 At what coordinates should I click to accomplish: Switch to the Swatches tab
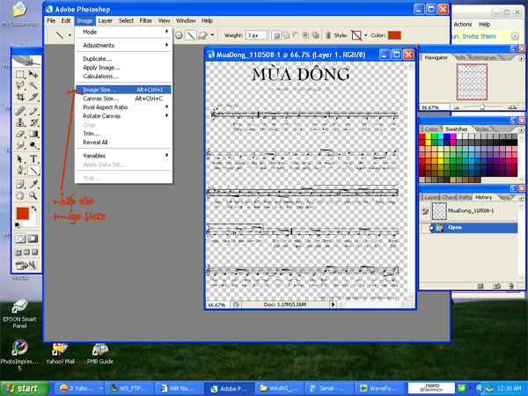tap(456, 129)
